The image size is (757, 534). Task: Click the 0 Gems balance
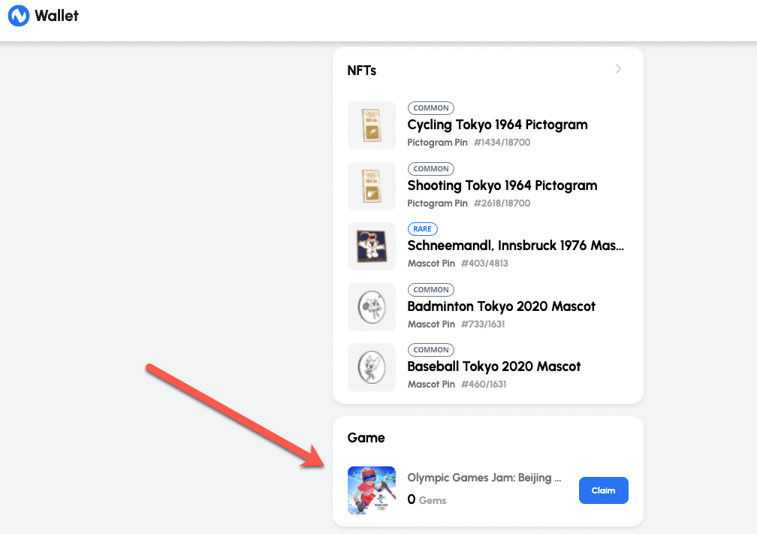[x=427, y=499]
